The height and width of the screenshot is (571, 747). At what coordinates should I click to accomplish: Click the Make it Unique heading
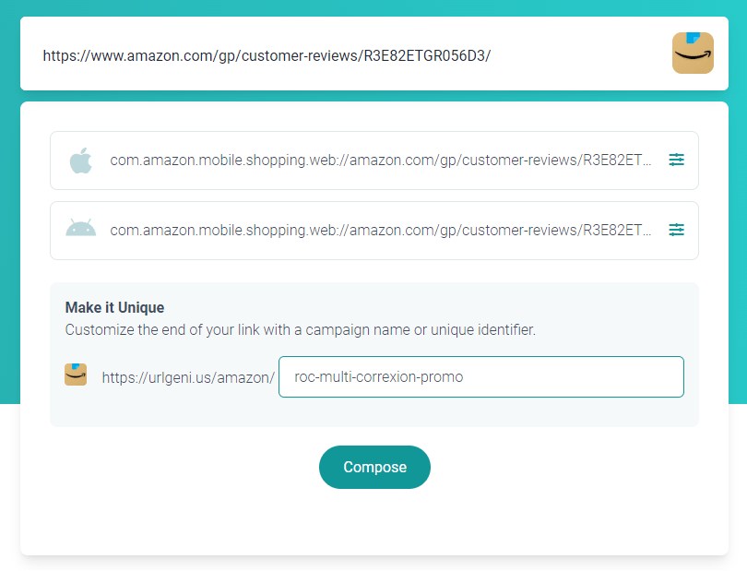point(114,307)
